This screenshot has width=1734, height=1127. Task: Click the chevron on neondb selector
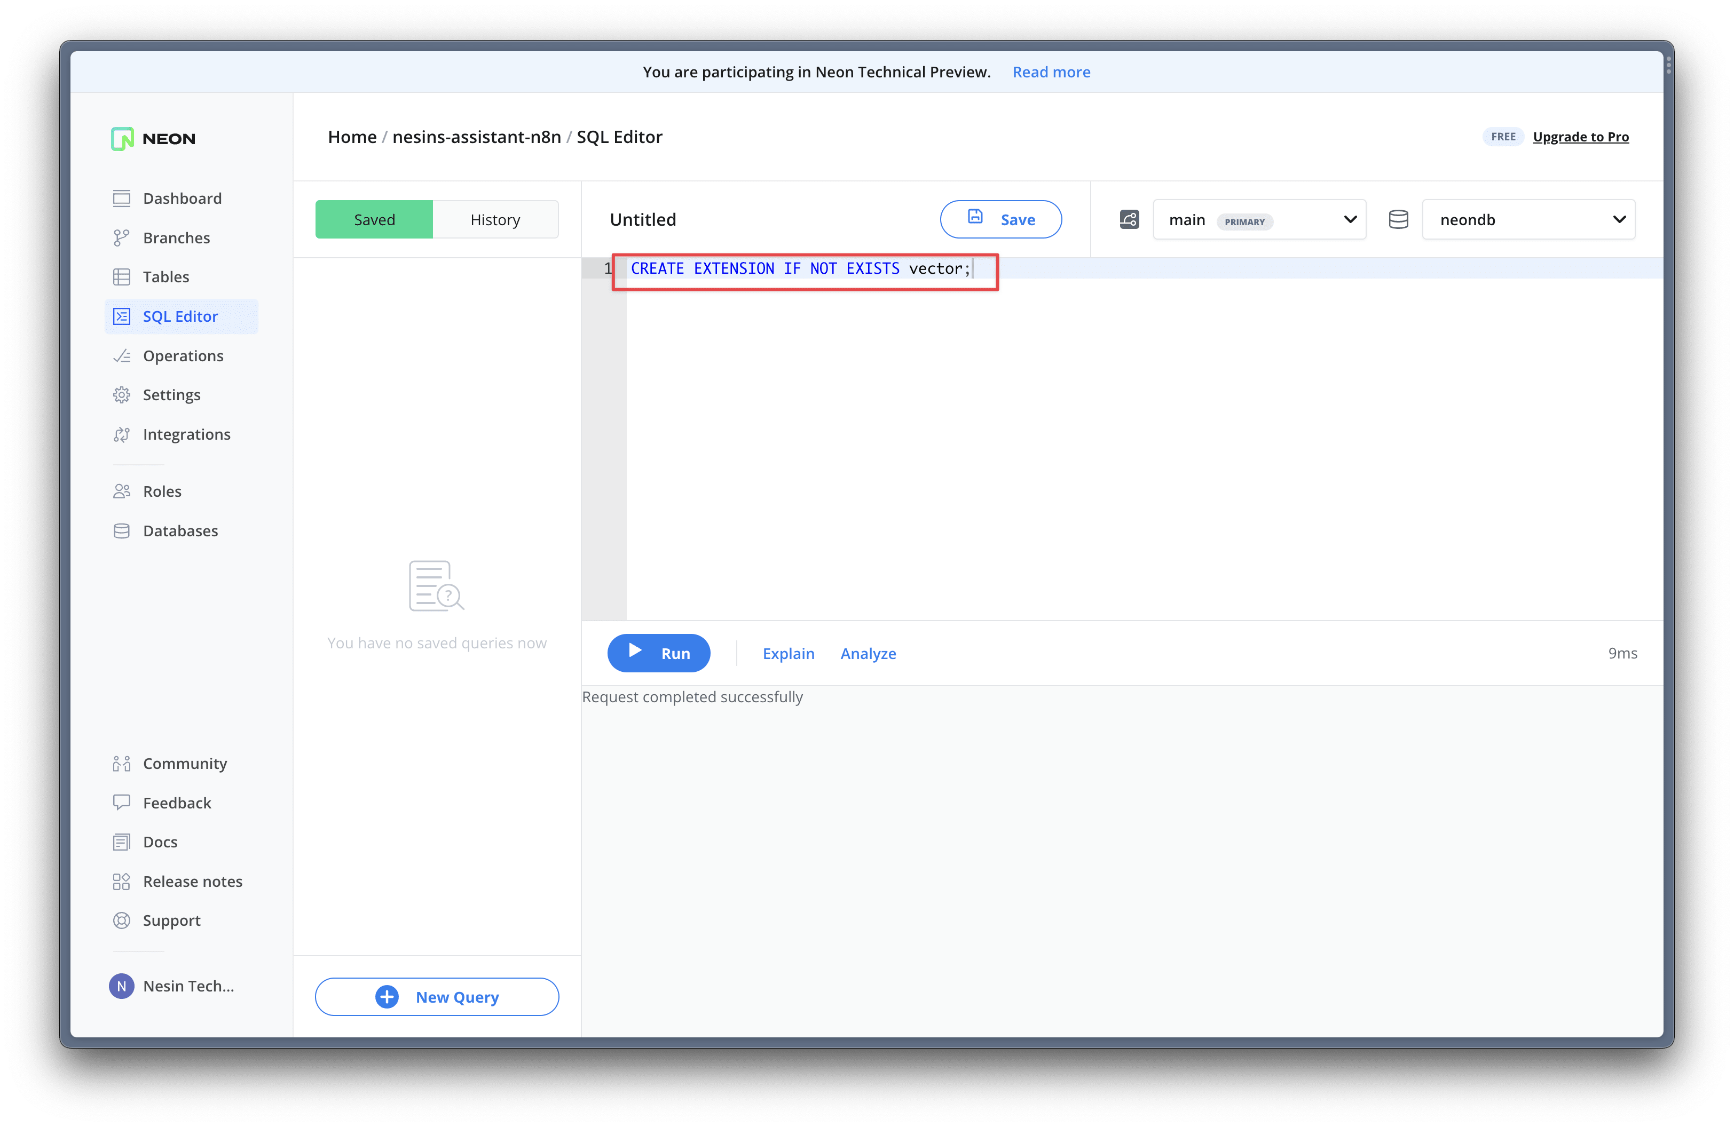point(1620,219)
